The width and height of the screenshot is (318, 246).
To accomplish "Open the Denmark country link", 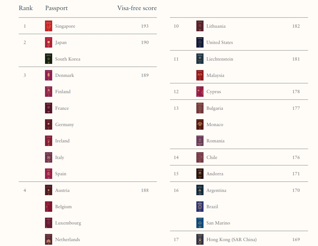I will click(65, 75).
